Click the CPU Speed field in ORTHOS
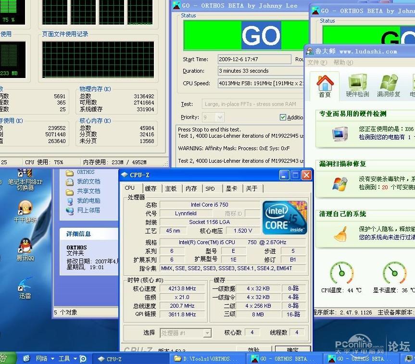The image size is (415, 364). [261, 83]
